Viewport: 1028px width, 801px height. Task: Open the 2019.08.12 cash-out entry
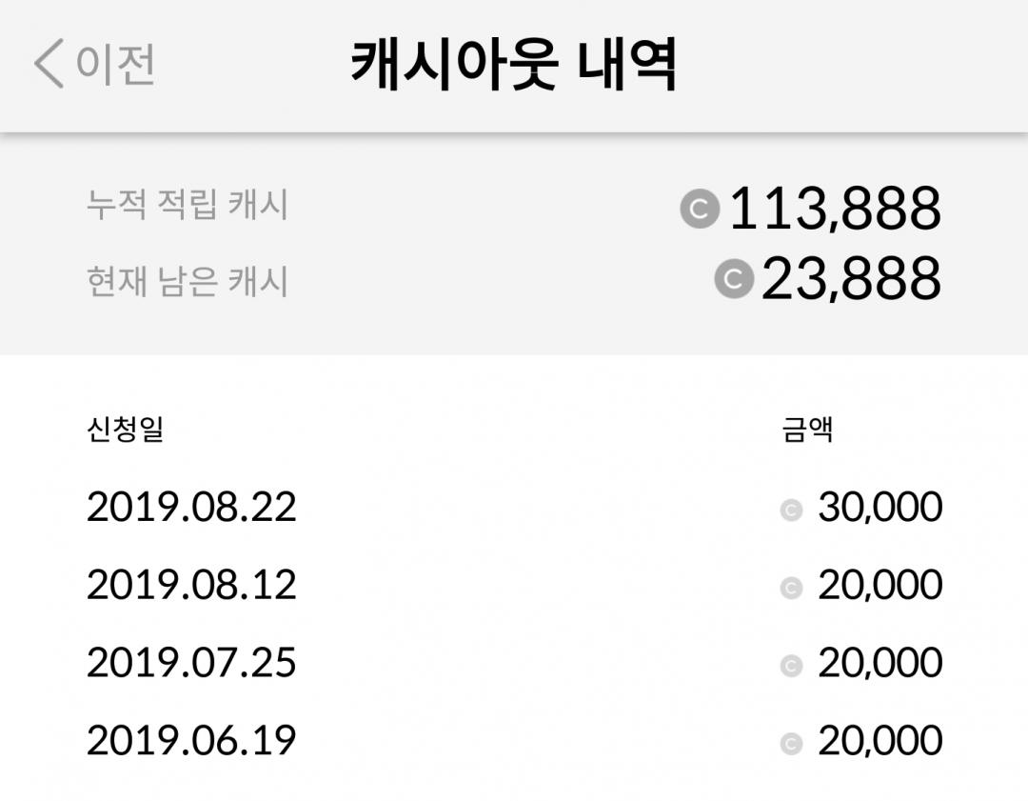191,585
